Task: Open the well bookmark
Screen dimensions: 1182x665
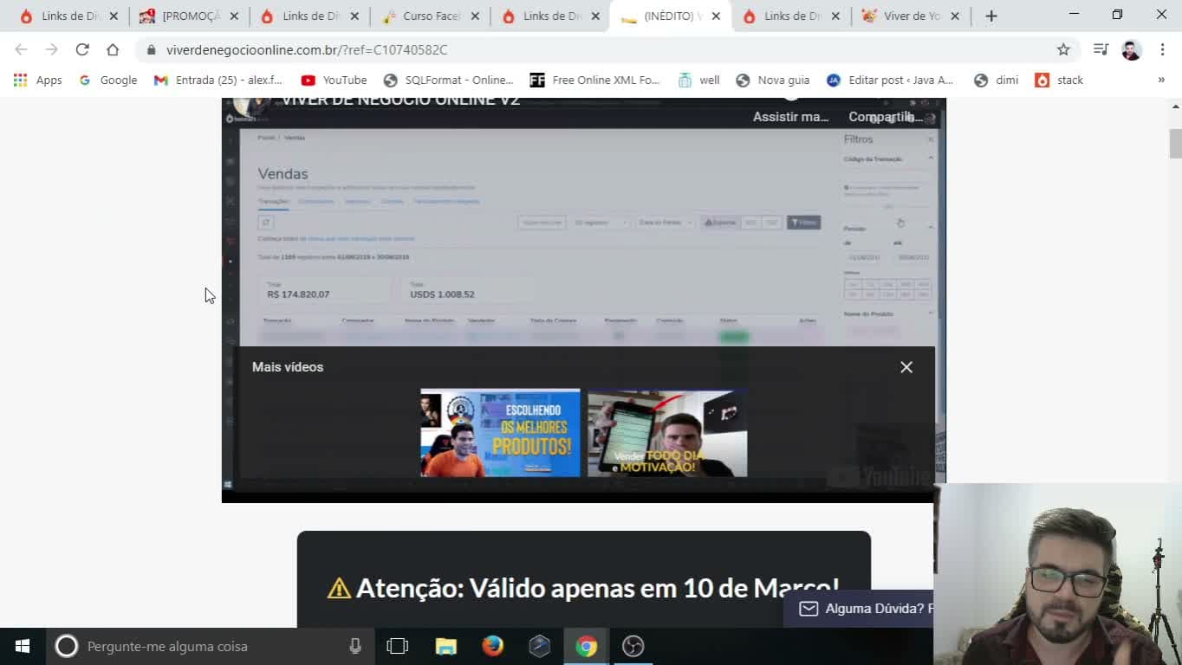Action: tap(698, 80)
